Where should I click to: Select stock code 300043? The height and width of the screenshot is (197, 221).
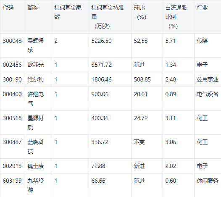[x=12, y=41]
